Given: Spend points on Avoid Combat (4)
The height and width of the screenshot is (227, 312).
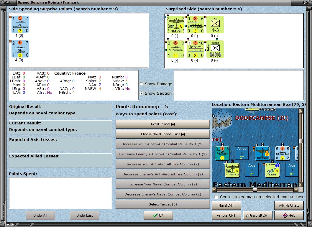Looking at the screenshot, I should 162,124.
